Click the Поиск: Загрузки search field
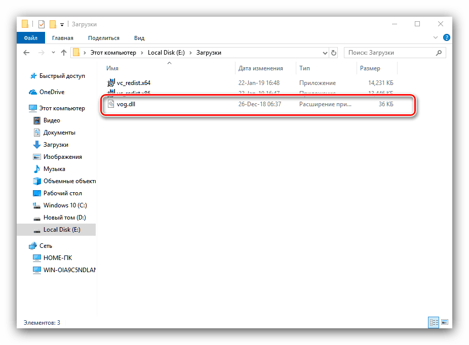Screen dimensions: 469x345 [x=395, y=53]
